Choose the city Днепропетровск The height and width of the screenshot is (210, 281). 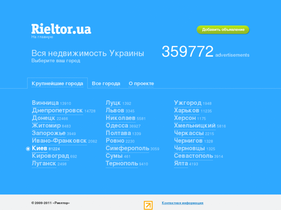pyautogui.click(x=57, y=111)
